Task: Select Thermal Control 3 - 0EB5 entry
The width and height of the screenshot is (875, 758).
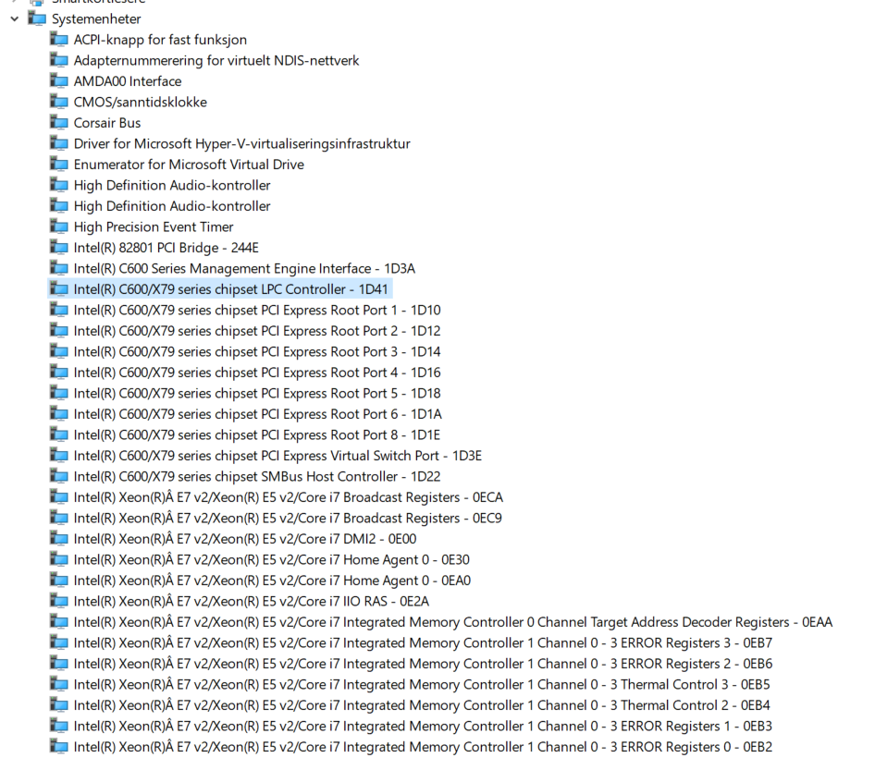Action: point(422,684)
